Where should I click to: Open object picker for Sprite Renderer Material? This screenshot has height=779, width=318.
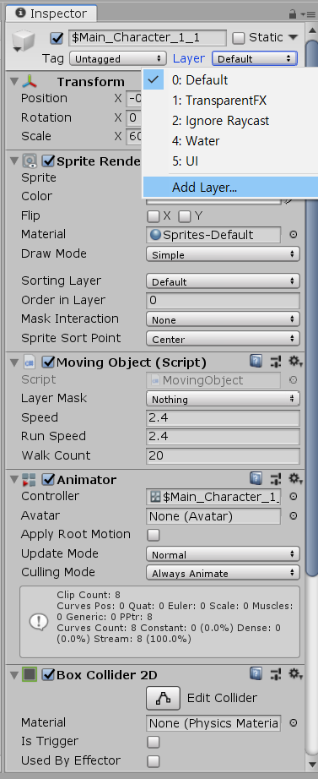tap(294, 235)
